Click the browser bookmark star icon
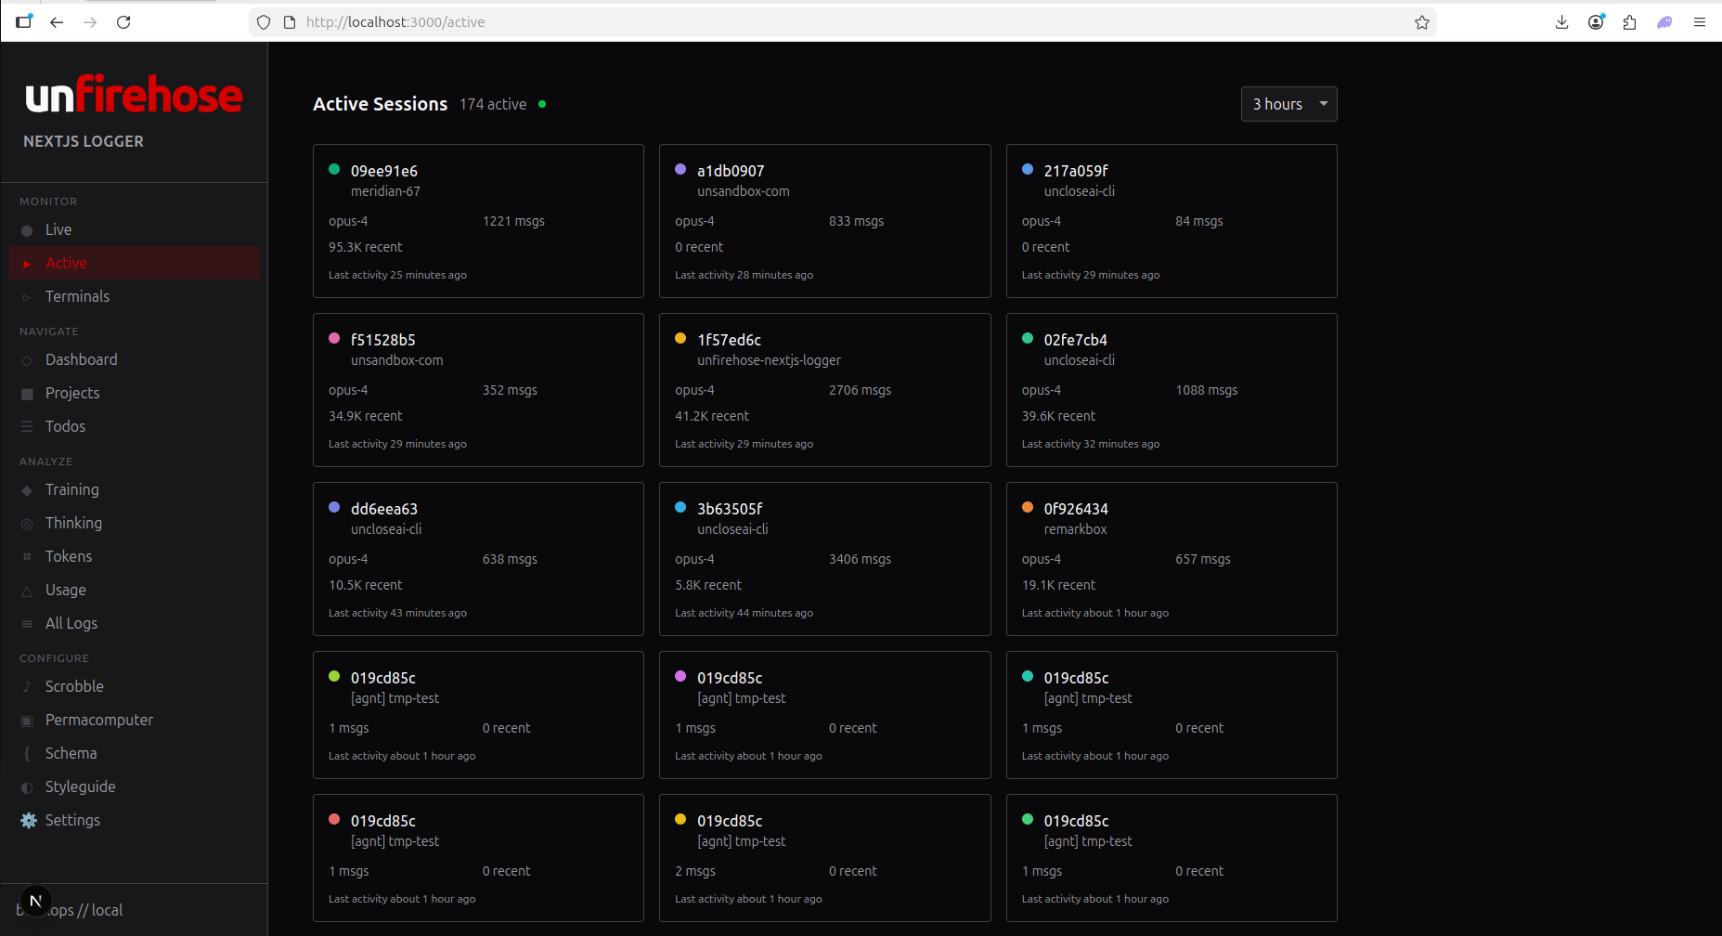1722x936 pixels. tap(1421, 22)
